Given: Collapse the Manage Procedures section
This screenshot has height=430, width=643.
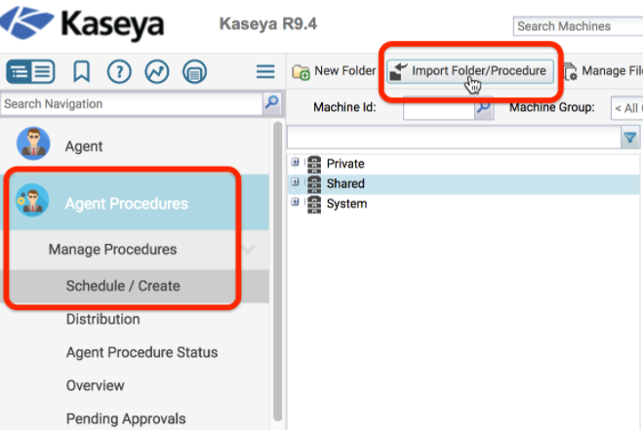Looking at the screenshot, I should pos(135,250).
